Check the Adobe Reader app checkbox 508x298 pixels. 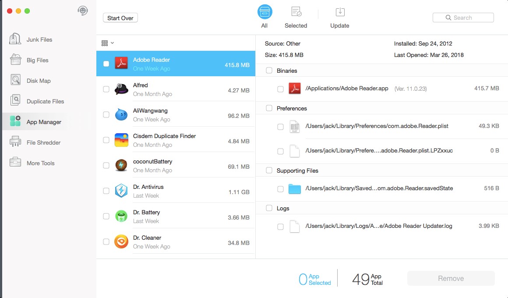106,64
